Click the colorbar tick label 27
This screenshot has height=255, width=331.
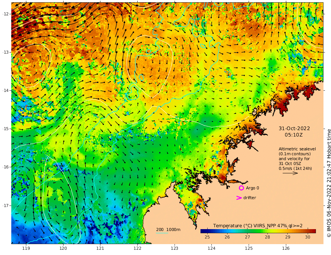[247, 237]
